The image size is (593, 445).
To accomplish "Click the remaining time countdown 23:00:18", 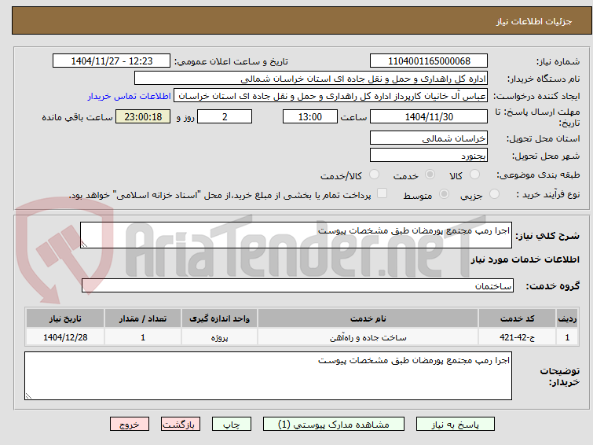I will [143, 116].
